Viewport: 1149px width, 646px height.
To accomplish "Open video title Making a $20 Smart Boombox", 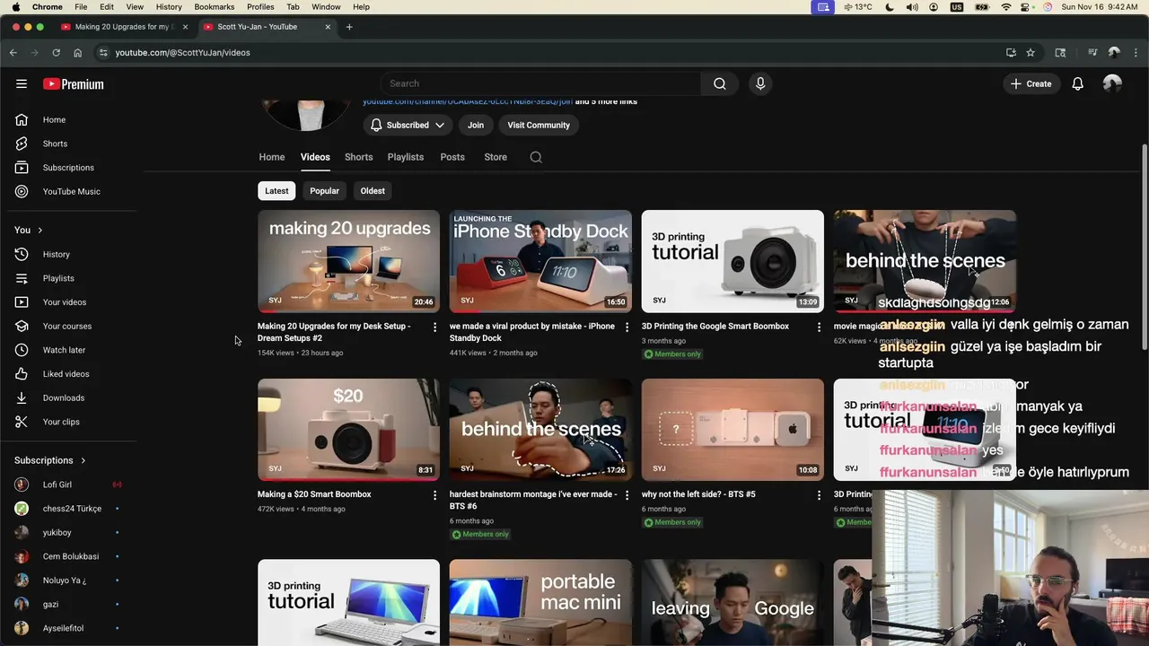I will 314,494.
